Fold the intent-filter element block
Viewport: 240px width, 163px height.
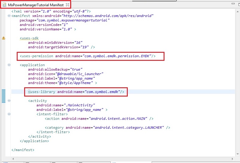(9, 114)
